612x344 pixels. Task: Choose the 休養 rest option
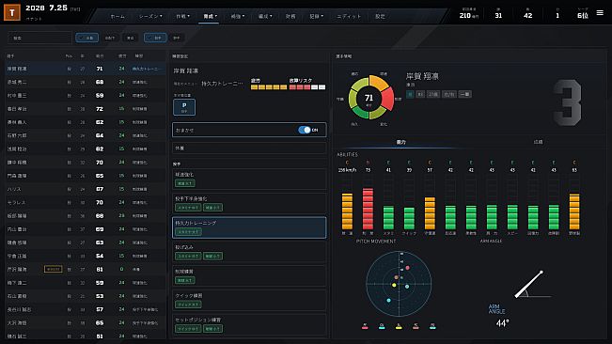pos(249,149)
